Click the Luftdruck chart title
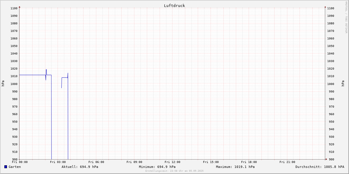The height and width of the screenshot is (174, 349). pyautogui.click(x=174, y=6)
